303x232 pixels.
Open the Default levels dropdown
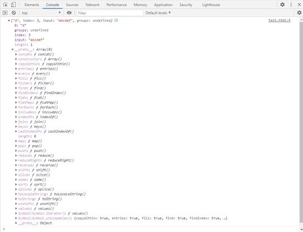click(158, 13)
